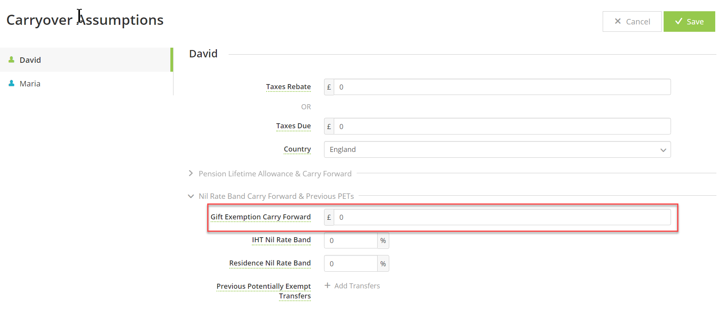This screenshot has width=723, height=312.
Task: Click the X icon on Cancel
Action: tap(618, 21)
